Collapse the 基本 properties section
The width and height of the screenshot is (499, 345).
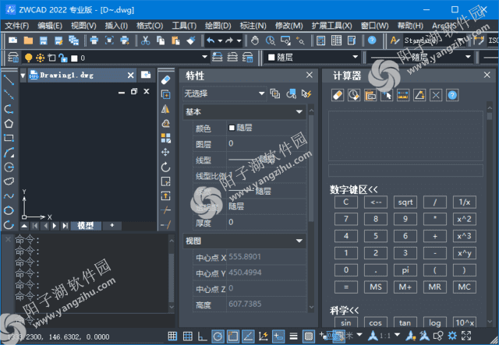pyautogui.click(x=299, y=111)
